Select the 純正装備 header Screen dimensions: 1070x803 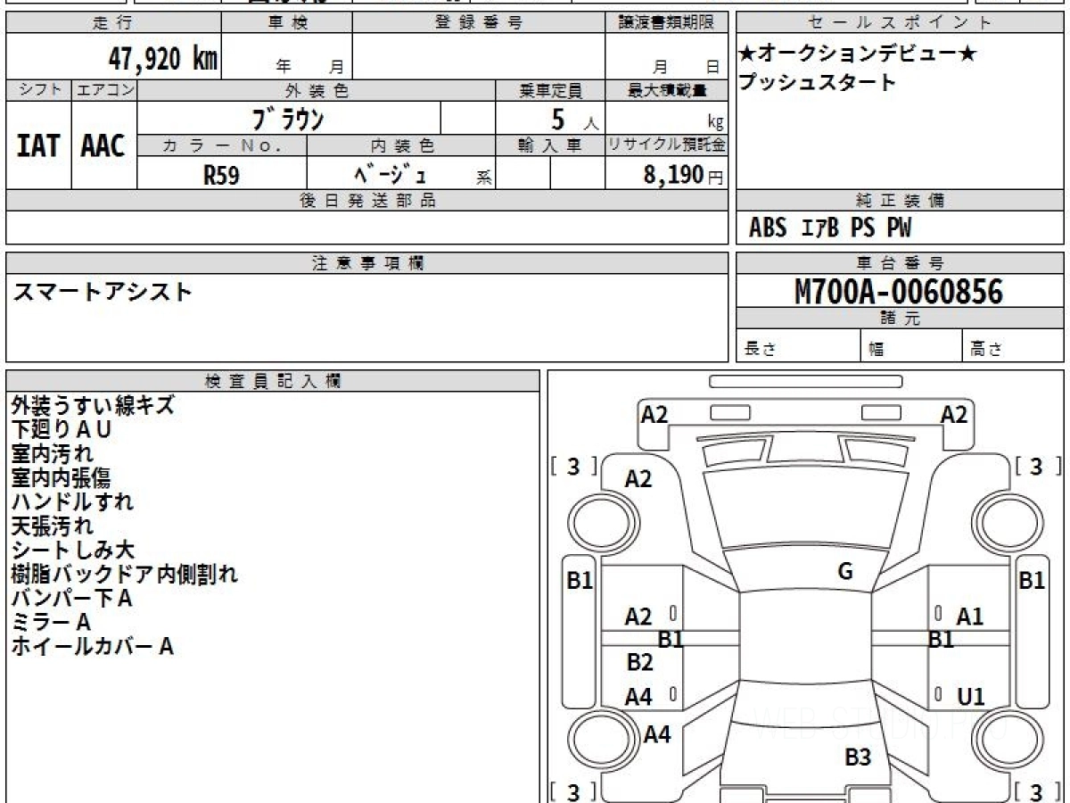(x=900, y=201)
